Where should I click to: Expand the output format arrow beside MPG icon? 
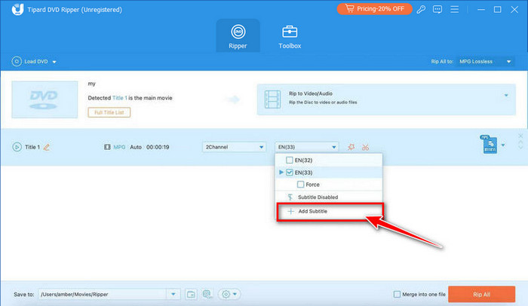pyautogui.click(x=503, y=145)
